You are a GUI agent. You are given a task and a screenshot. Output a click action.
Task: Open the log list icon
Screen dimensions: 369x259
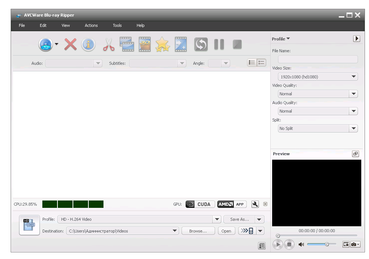coord(262,246)
